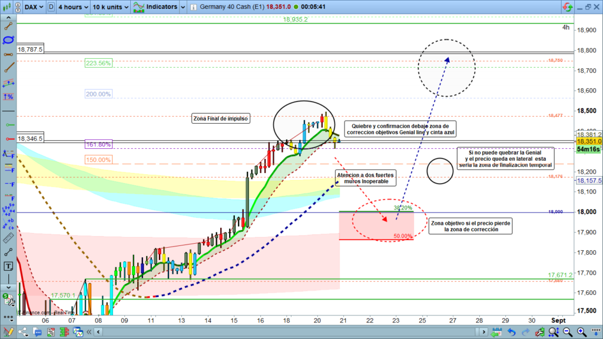Select the text annotation T tool

pyautogui.click(x=8, y=266)
